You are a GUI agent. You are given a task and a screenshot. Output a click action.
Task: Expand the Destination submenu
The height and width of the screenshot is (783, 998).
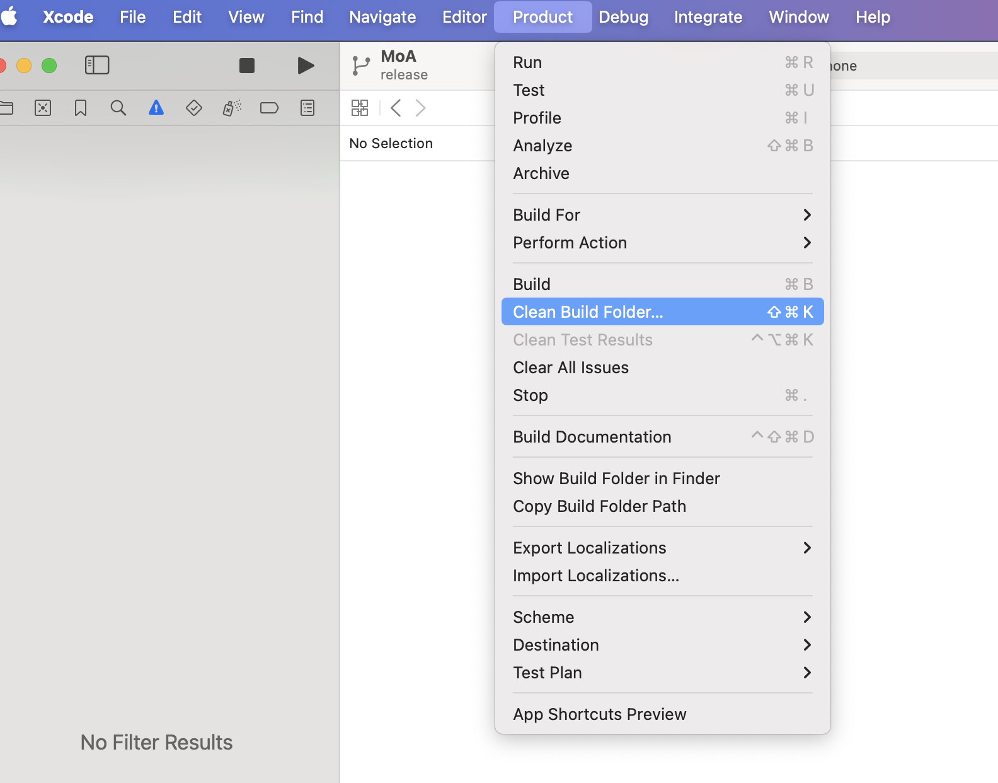[x=663, y=645]
